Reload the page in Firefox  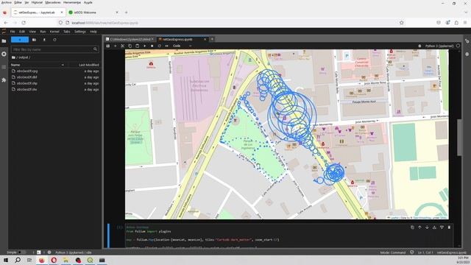(x=24, y=23)
